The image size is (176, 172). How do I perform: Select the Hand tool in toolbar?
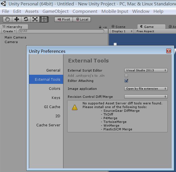7,19
